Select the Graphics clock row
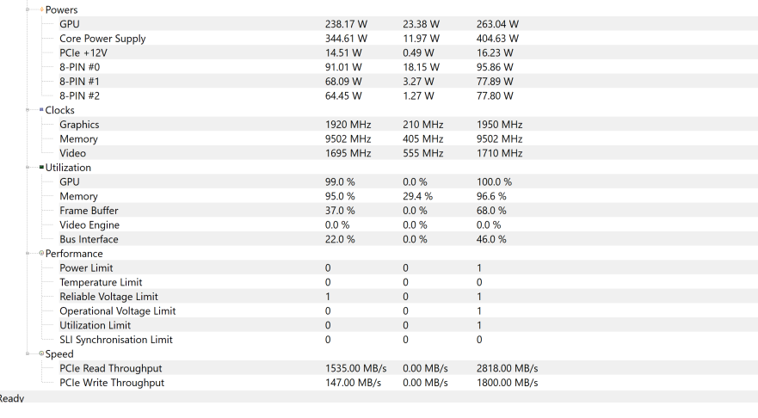This screenshot has width=758, height=418. (x=79, y=125)
